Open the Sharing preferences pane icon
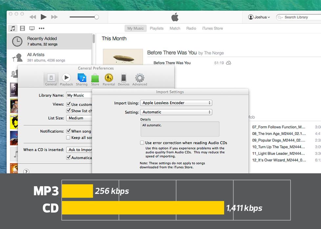This screenshot has width=321, height=229. pyautogui.click(x=82, y=79)
